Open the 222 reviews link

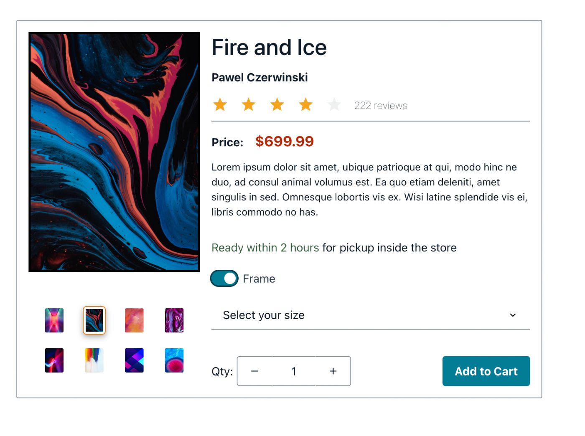[x=381, y=106]
